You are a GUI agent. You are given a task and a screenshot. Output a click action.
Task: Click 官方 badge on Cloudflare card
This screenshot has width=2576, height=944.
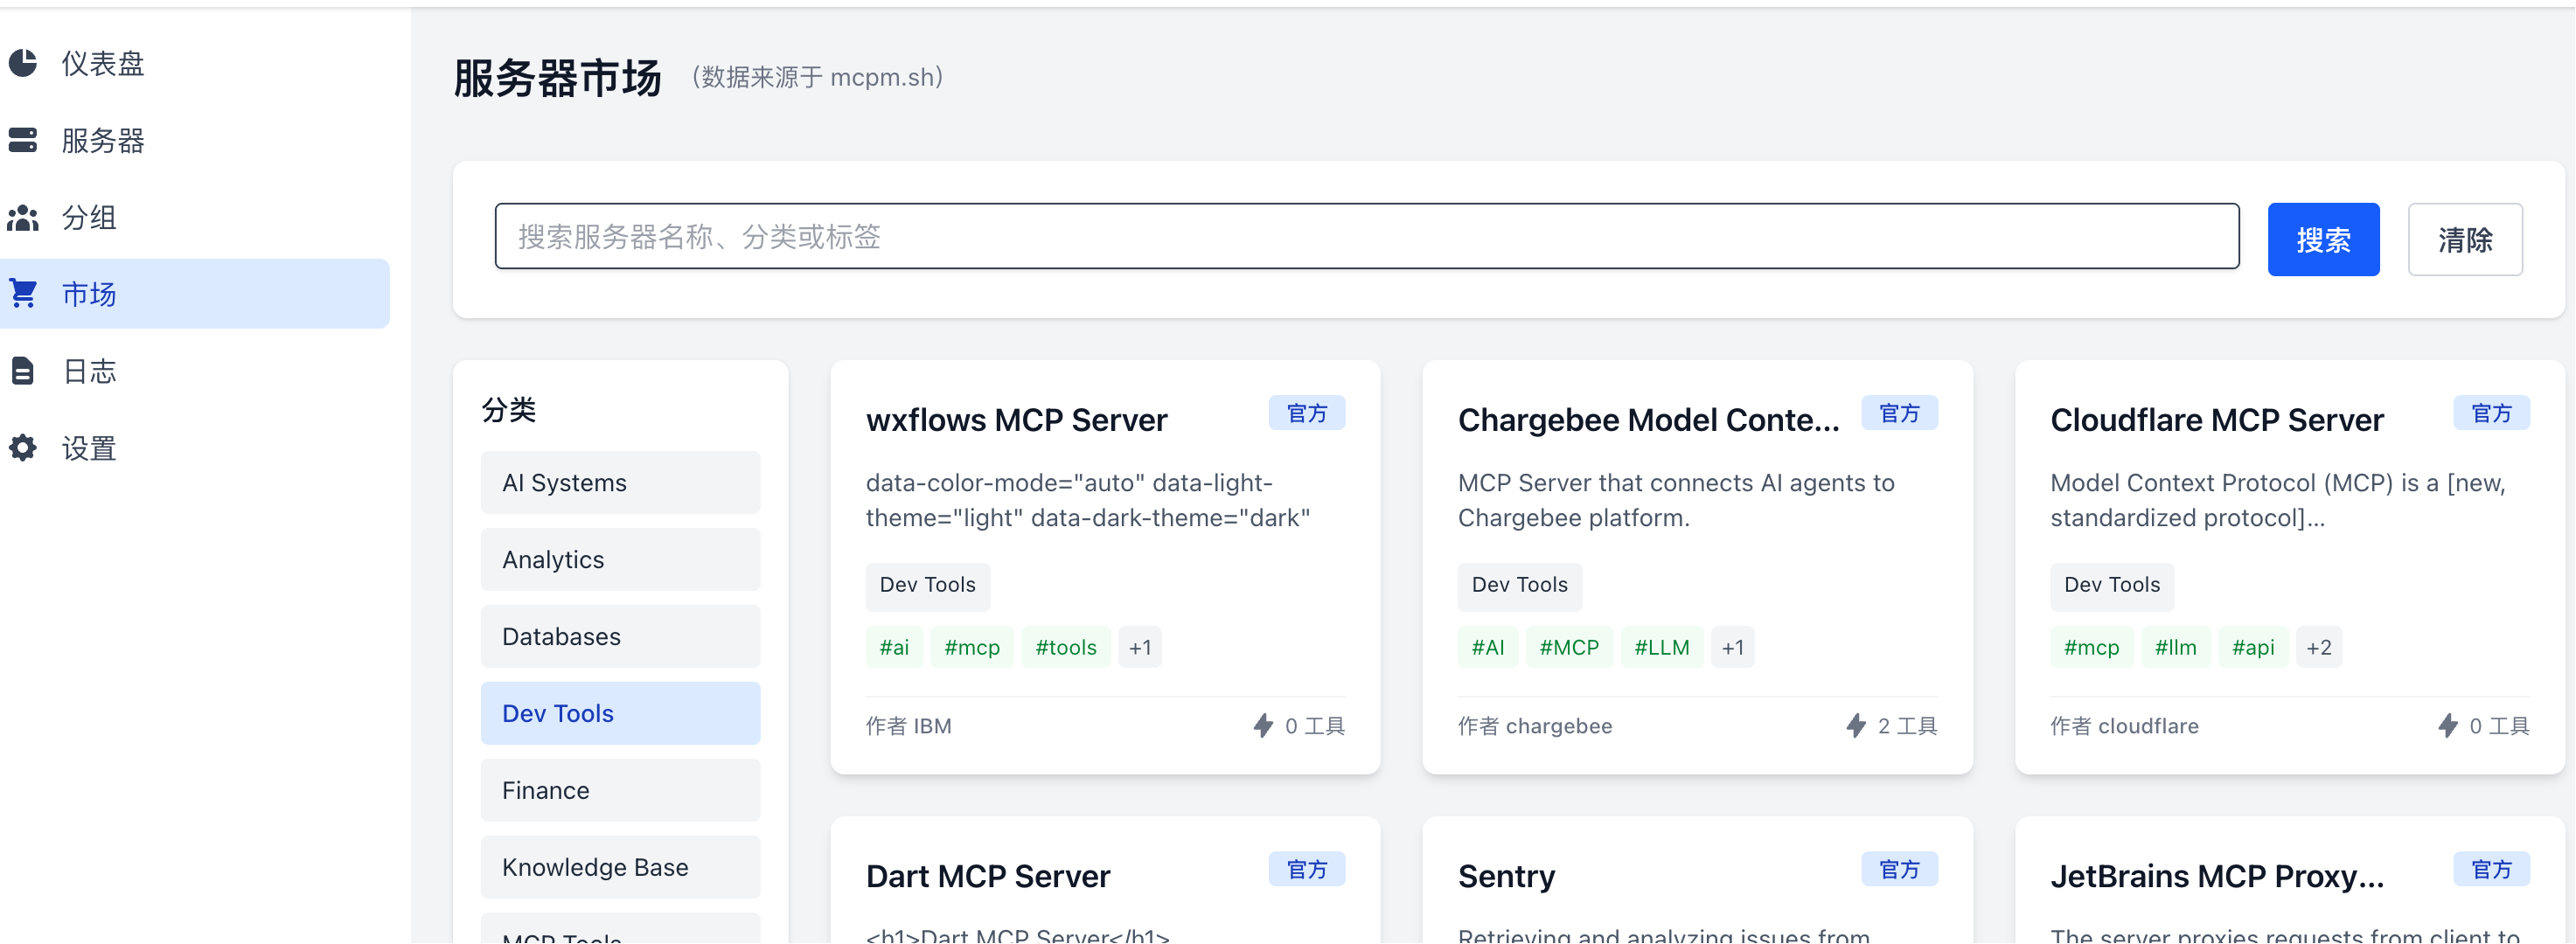point(2491,413)
